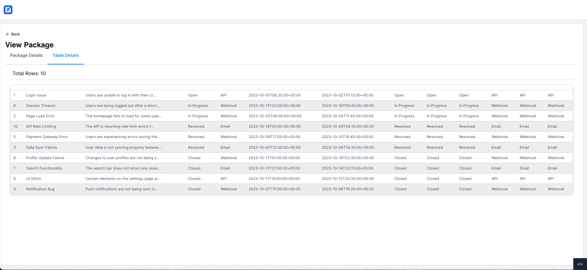Click the Profile Update Failure cell
587x270 pixels.
pos(45,158)
